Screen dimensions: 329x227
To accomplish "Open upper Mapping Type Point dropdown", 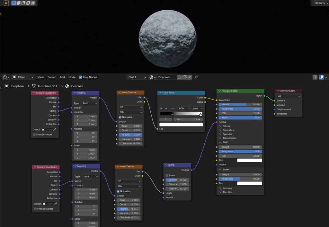I will 90,103.
